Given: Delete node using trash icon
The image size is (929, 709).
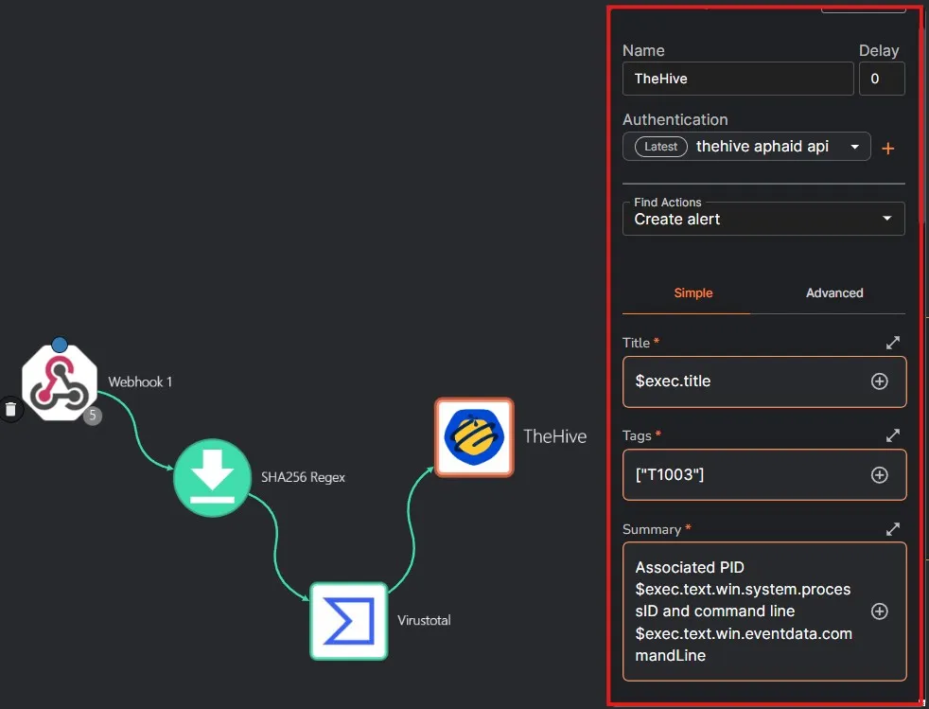Looking at the screenshot, I should point(10,409).
